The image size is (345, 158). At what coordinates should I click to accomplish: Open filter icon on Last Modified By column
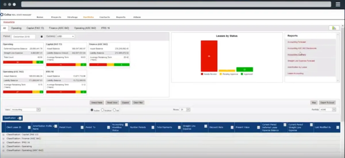pos(338,127)
